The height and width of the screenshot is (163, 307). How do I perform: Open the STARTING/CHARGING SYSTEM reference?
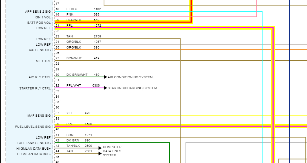[x=132, y=88]
